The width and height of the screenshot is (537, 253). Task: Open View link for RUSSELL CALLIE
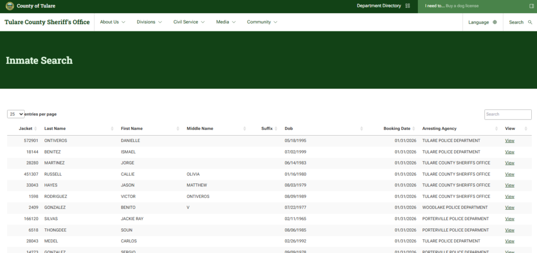509,174
